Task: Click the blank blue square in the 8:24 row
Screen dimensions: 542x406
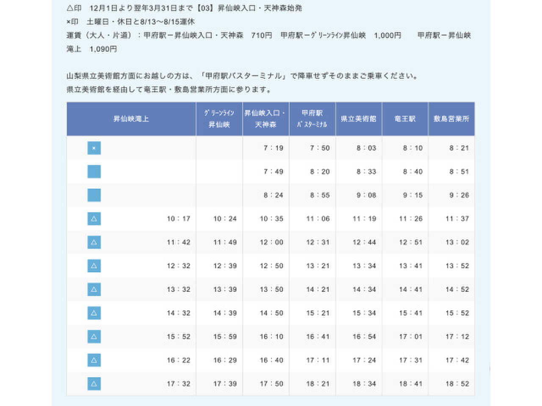Action: point(94,195)
